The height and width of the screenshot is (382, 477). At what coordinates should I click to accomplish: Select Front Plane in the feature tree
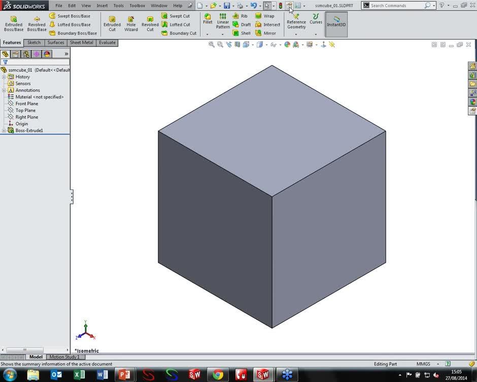(x=26, y=103)
